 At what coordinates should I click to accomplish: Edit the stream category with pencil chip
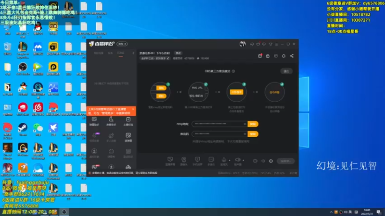point(155,58)
